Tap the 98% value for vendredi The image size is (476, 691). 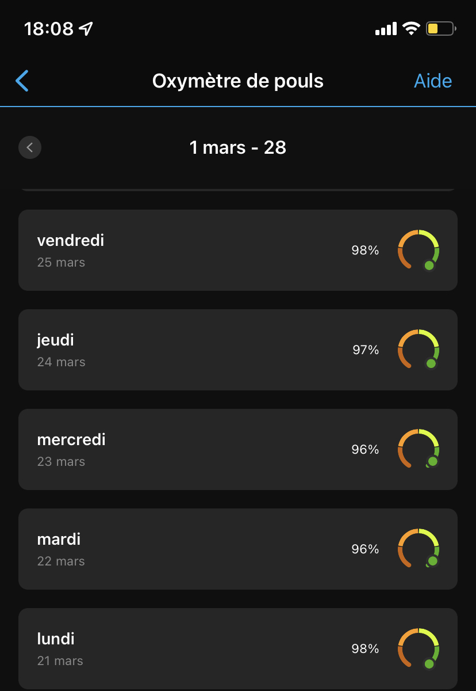[x=365, y=250]
